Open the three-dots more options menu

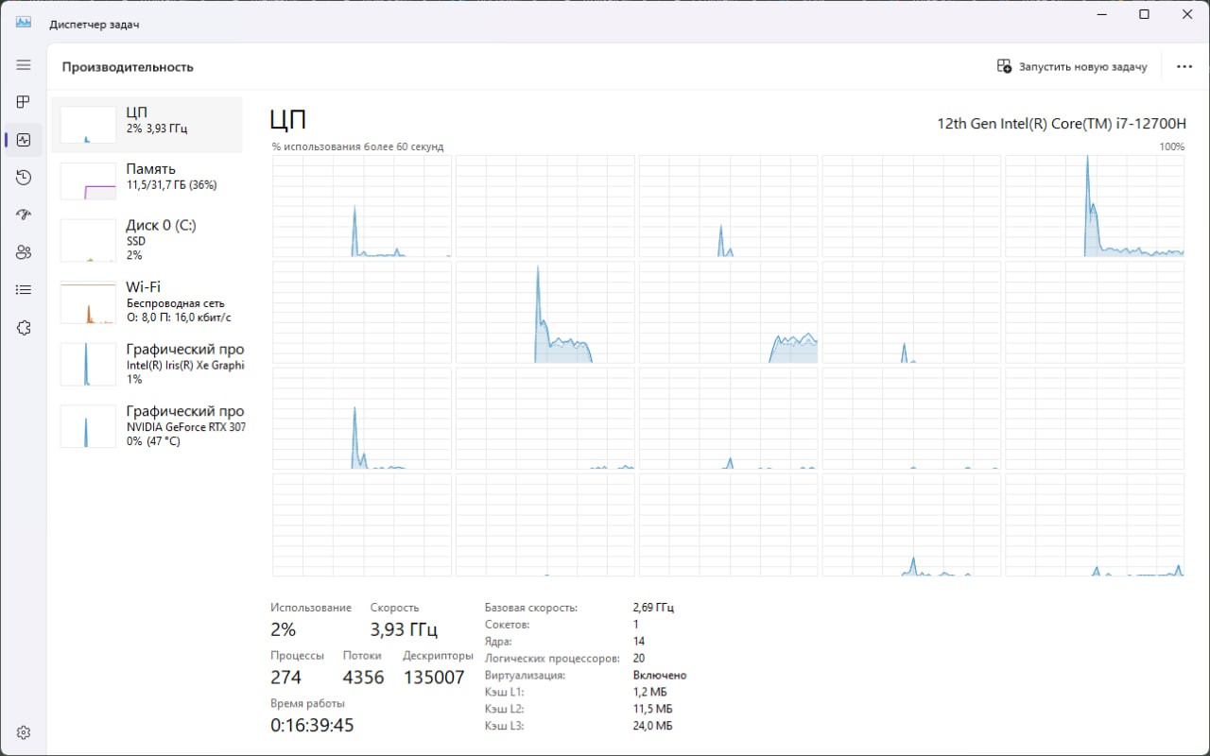1184,67
